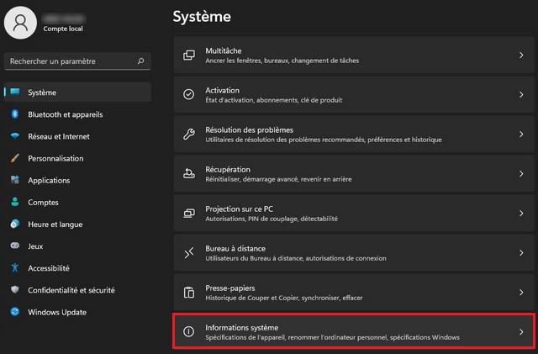
Task: Select Système in the sidebar
Action: pyautogui.click(x=77, y=92)
